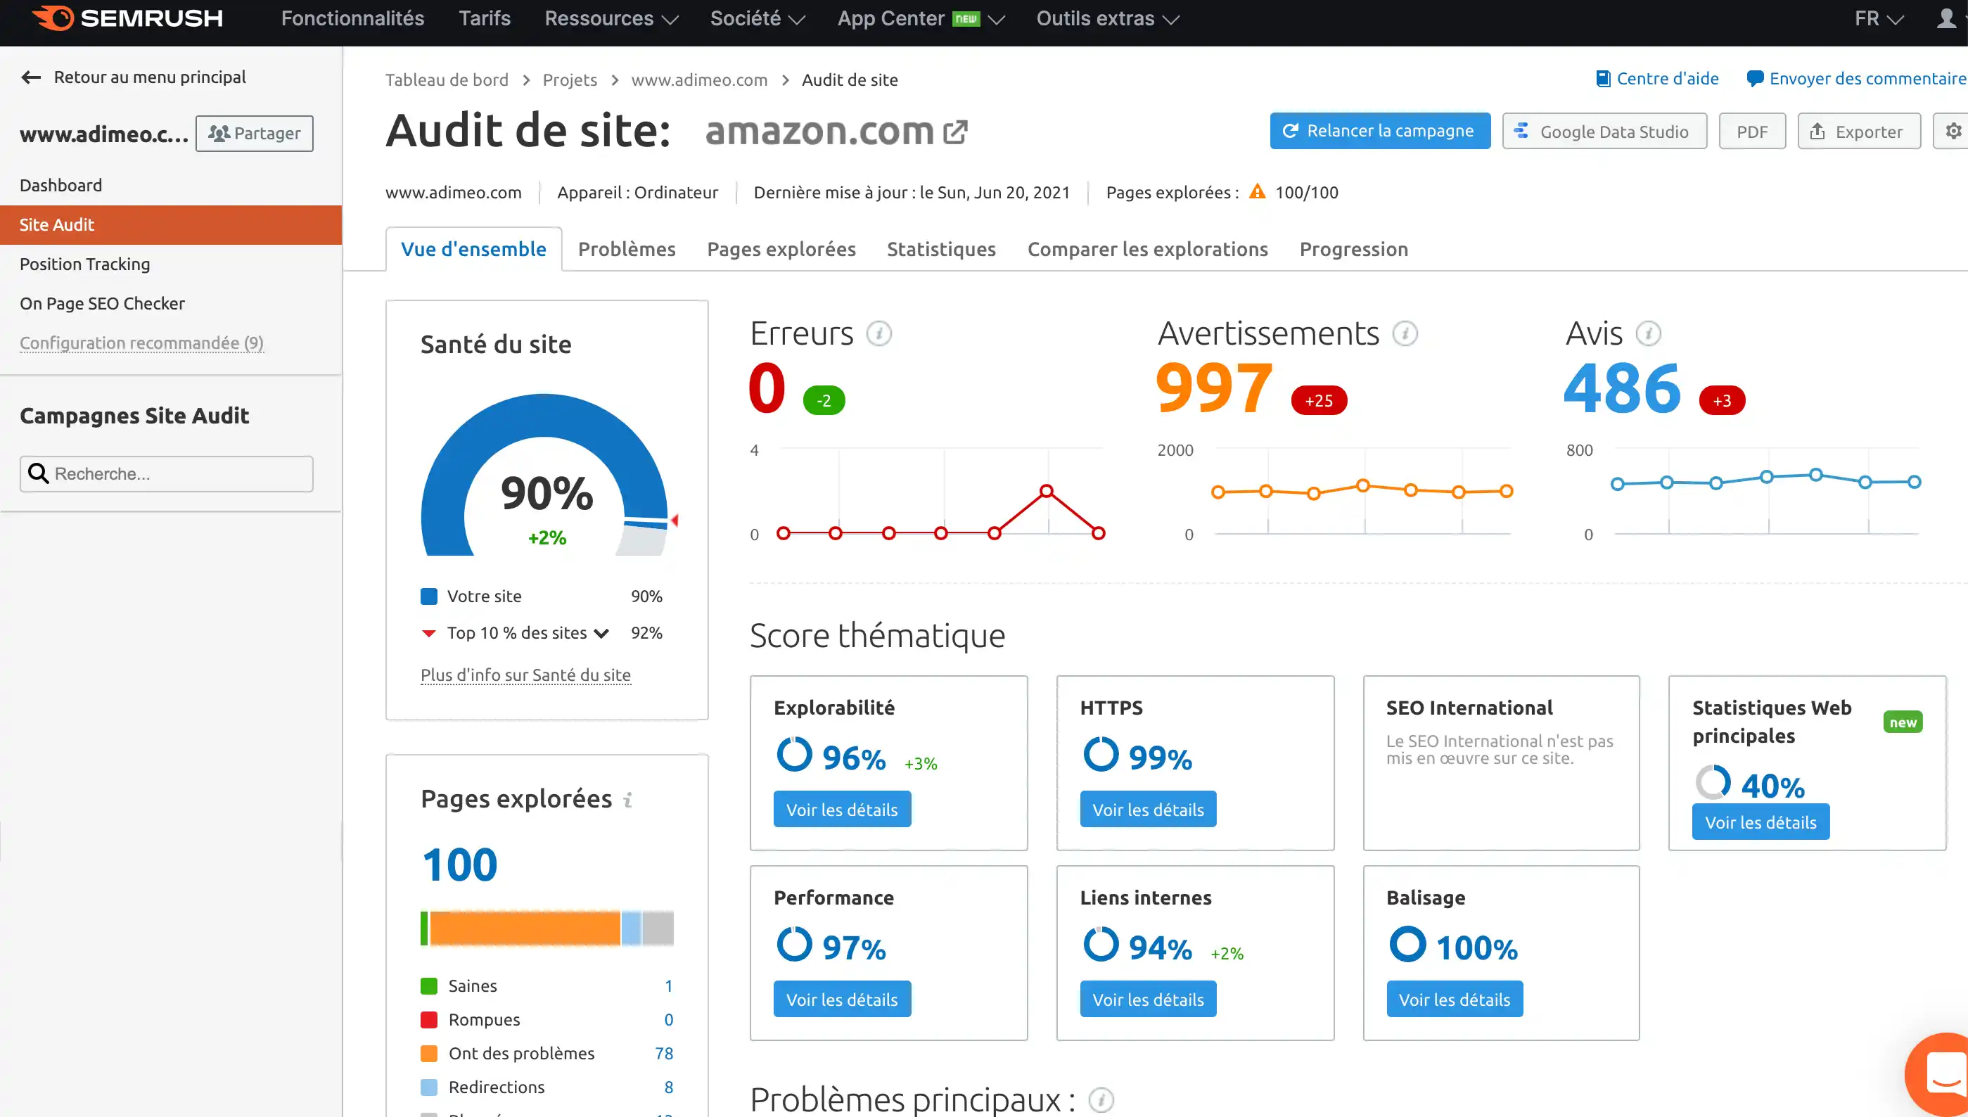
Task: View details for HTTPS score
Action: [x=1148, y=810]
